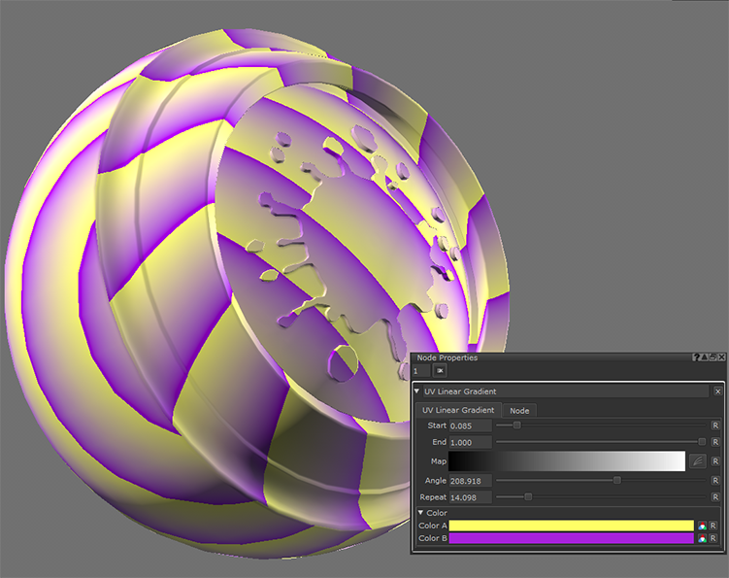
Task: Open the color picker icon for Color A
Action: click(701, 526)
